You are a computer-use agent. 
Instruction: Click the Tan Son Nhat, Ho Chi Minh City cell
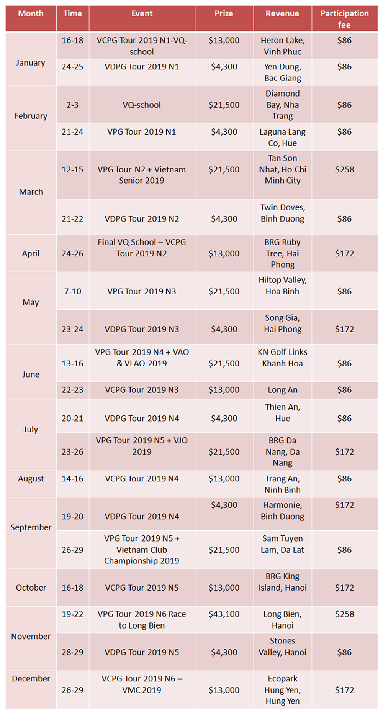(x=283, y=175)
